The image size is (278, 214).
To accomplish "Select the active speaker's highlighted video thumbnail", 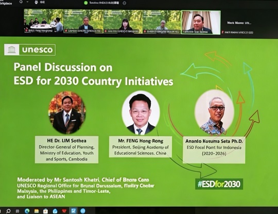I will point(201,22).
